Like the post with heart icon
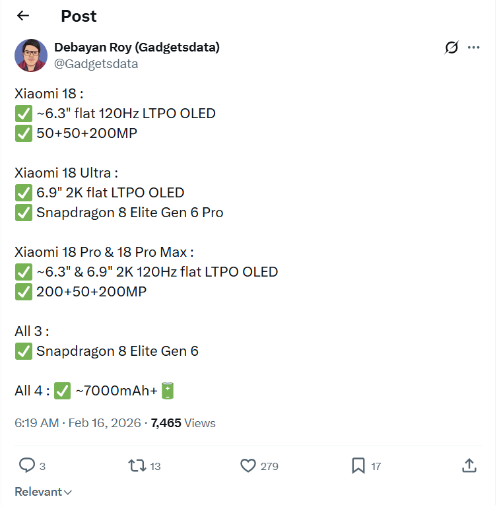Viewport: 497px width, 505px height. click(x=248, y=466)
